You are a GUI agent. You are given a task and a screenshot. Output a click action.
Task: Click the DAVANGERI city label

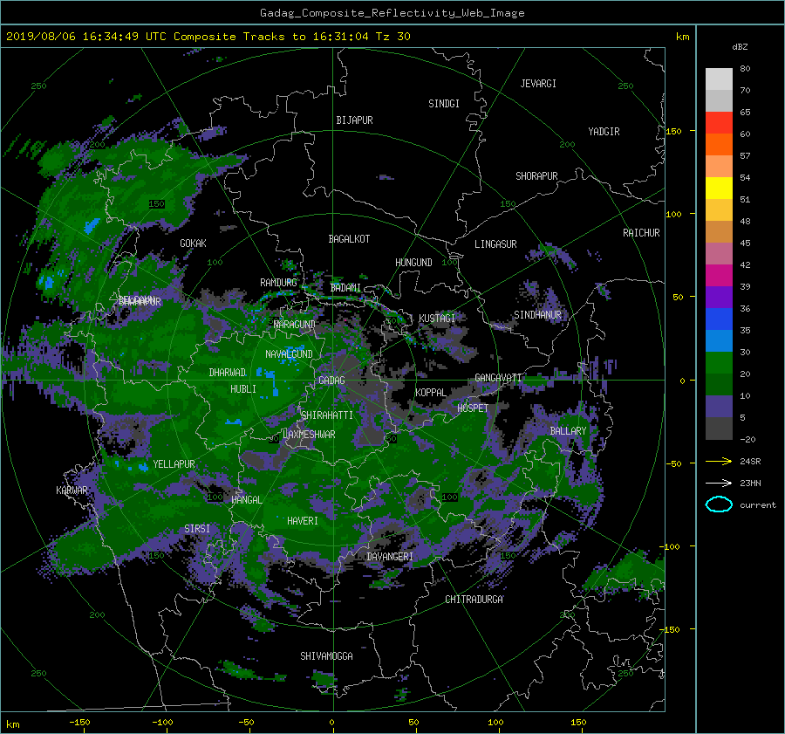(390, 557)
